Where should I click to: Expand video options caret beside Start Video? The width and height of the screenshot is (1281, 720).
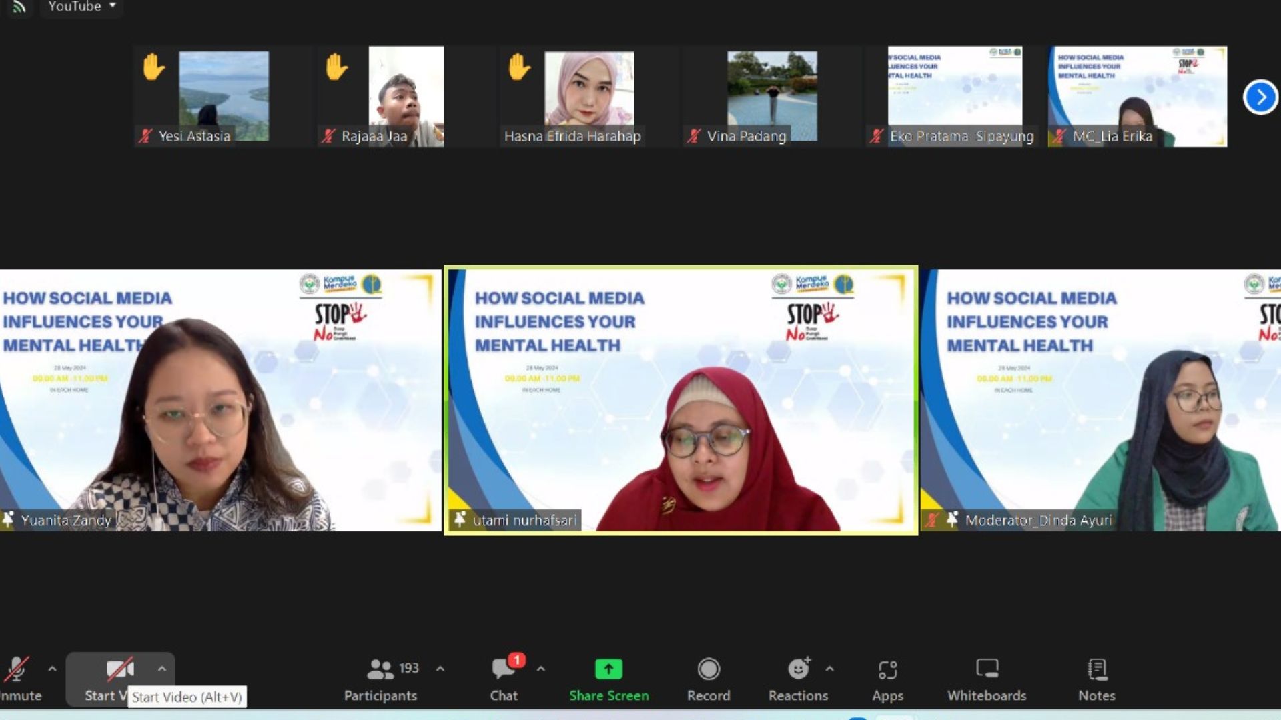pos(161,669)
